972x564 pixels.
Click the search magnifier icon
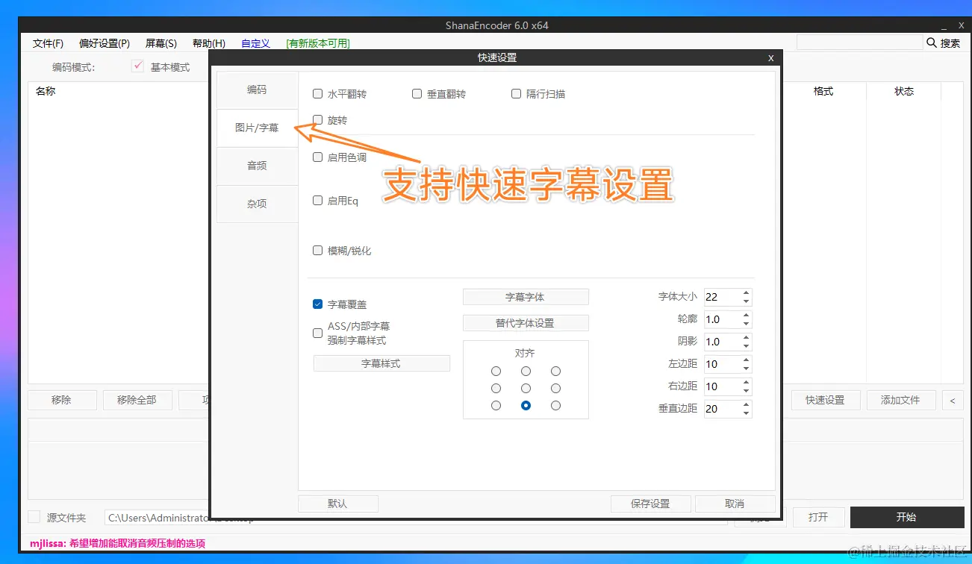(932, 43)
